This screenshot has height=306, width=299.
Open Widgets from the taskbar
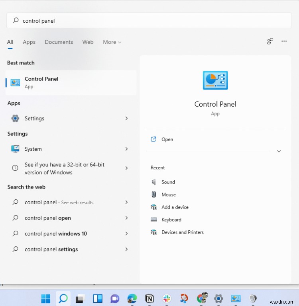[x=98, y=298]
